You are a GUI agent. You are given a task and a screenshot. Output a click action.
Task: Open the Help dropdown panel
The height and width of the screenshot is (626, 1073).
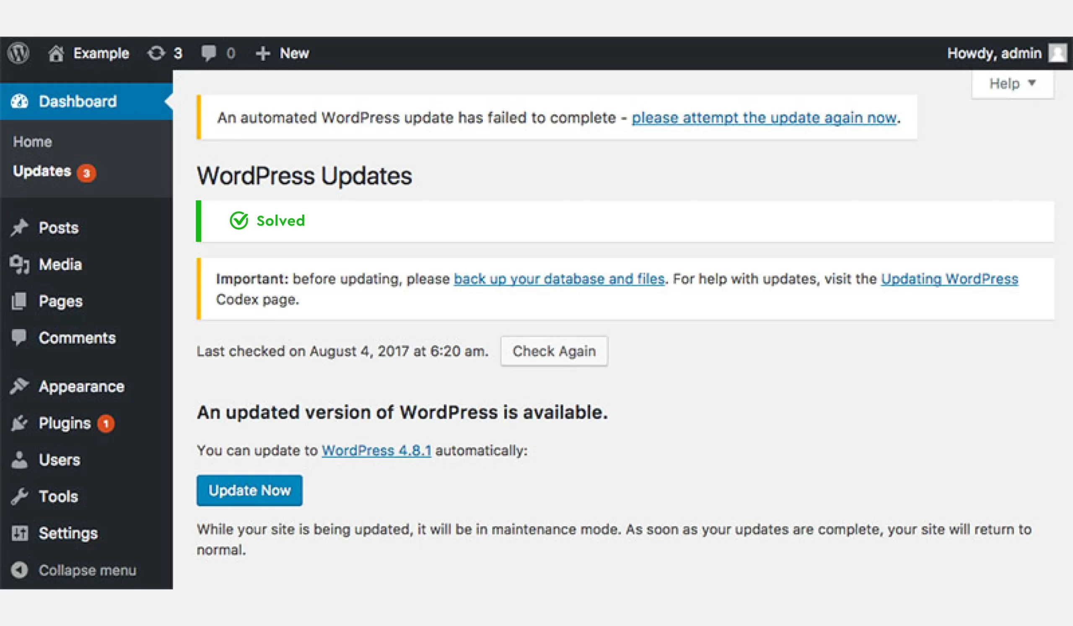[1013, 83]
